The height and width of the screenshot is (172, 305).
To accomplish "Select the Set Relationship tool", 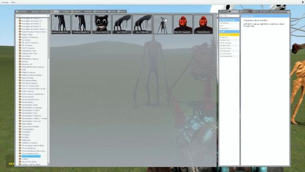I will click(229, 56).
